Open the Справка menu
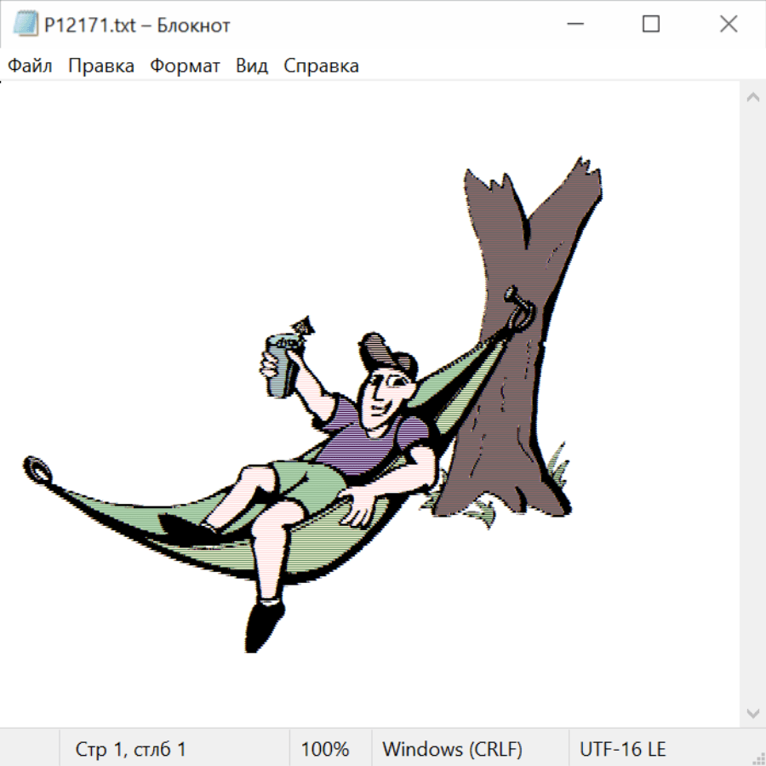Screen dimensions: 766x766 321,66
